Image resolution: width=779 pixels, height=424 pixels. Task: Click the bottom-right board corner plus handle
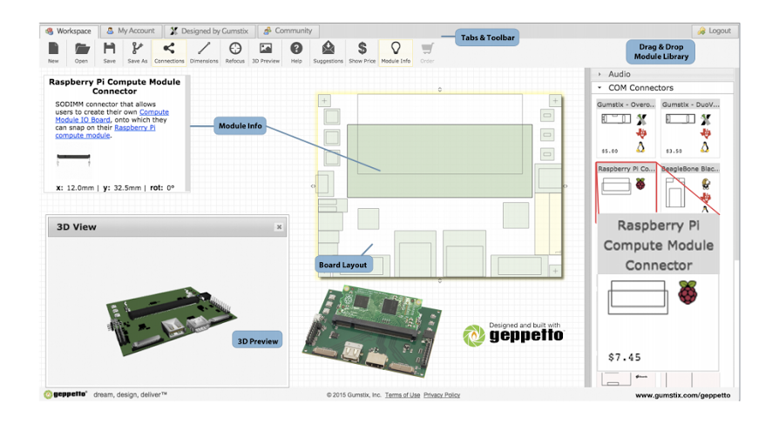[x=555, y=271]
